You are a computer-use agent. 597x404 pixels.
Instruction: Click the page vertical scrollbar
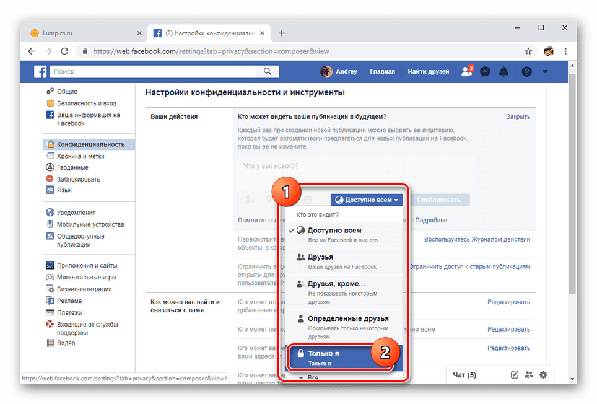click(572, 183)
